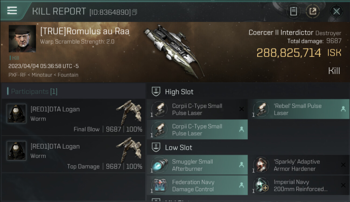This screenshot has width=350, height=202.
Task: Click the Imperial Navy 200mm Reinforced plate icon
Action: pos(261,185)
